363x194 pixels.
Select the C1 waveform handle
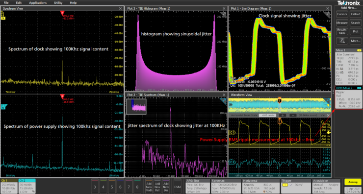(x=232, y=132)
